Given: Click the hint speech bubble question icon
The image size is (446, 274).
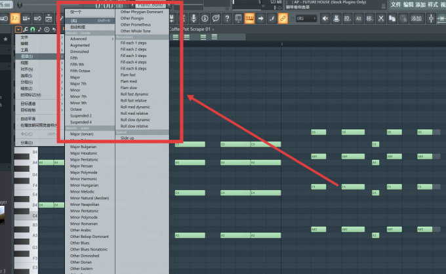Looking at the screenshot, I should click(x=216, y=18).
